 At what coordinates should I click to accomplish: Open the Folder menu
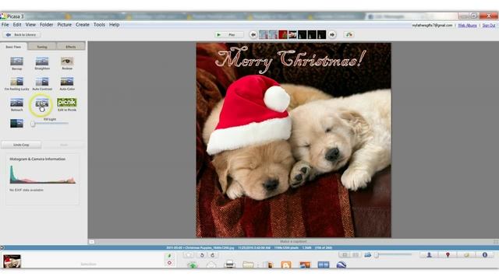[x=47, y=24]
